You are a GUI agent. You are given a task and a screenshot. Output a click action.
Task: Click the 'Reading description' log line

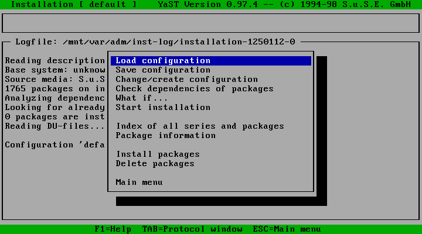click(55, 61)
